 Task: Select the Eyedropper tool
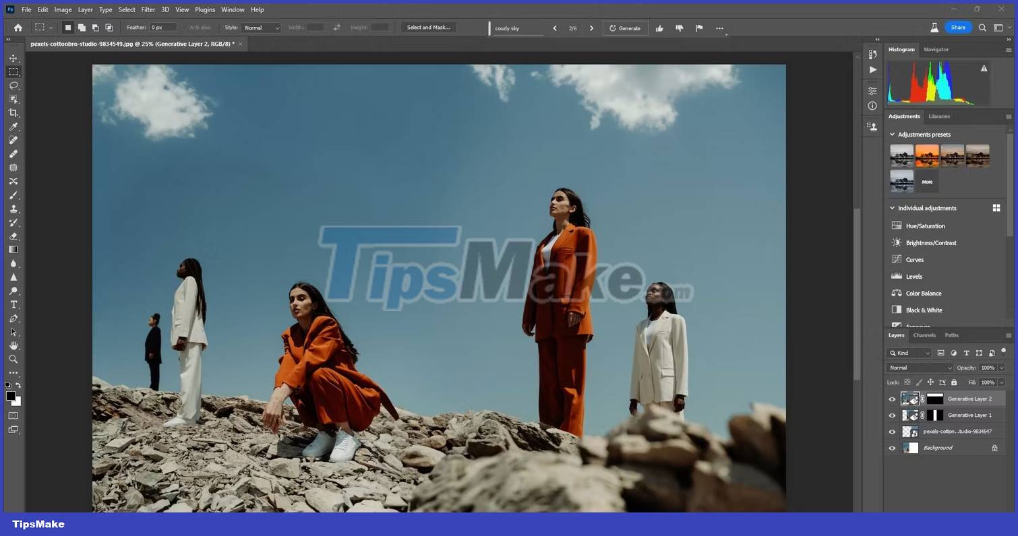[13, 127]
